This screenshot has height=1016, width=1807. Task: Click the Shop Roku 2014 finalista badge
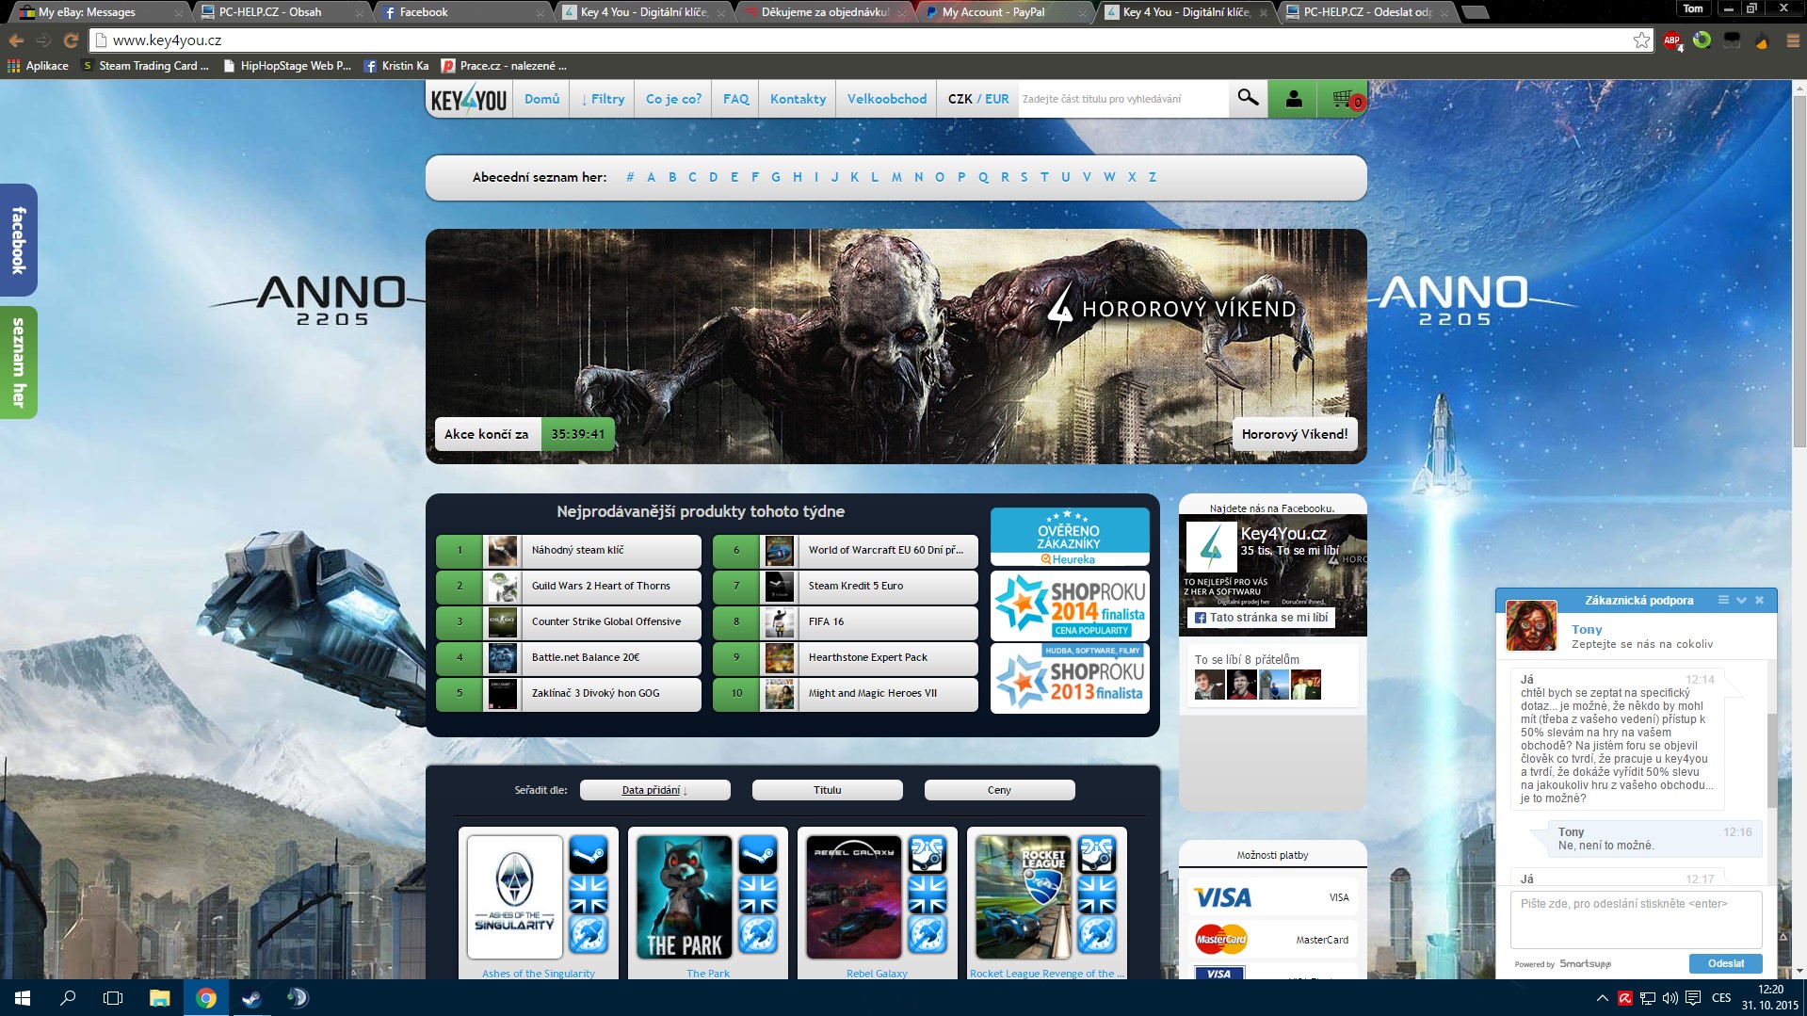[x=1070, y=605]
